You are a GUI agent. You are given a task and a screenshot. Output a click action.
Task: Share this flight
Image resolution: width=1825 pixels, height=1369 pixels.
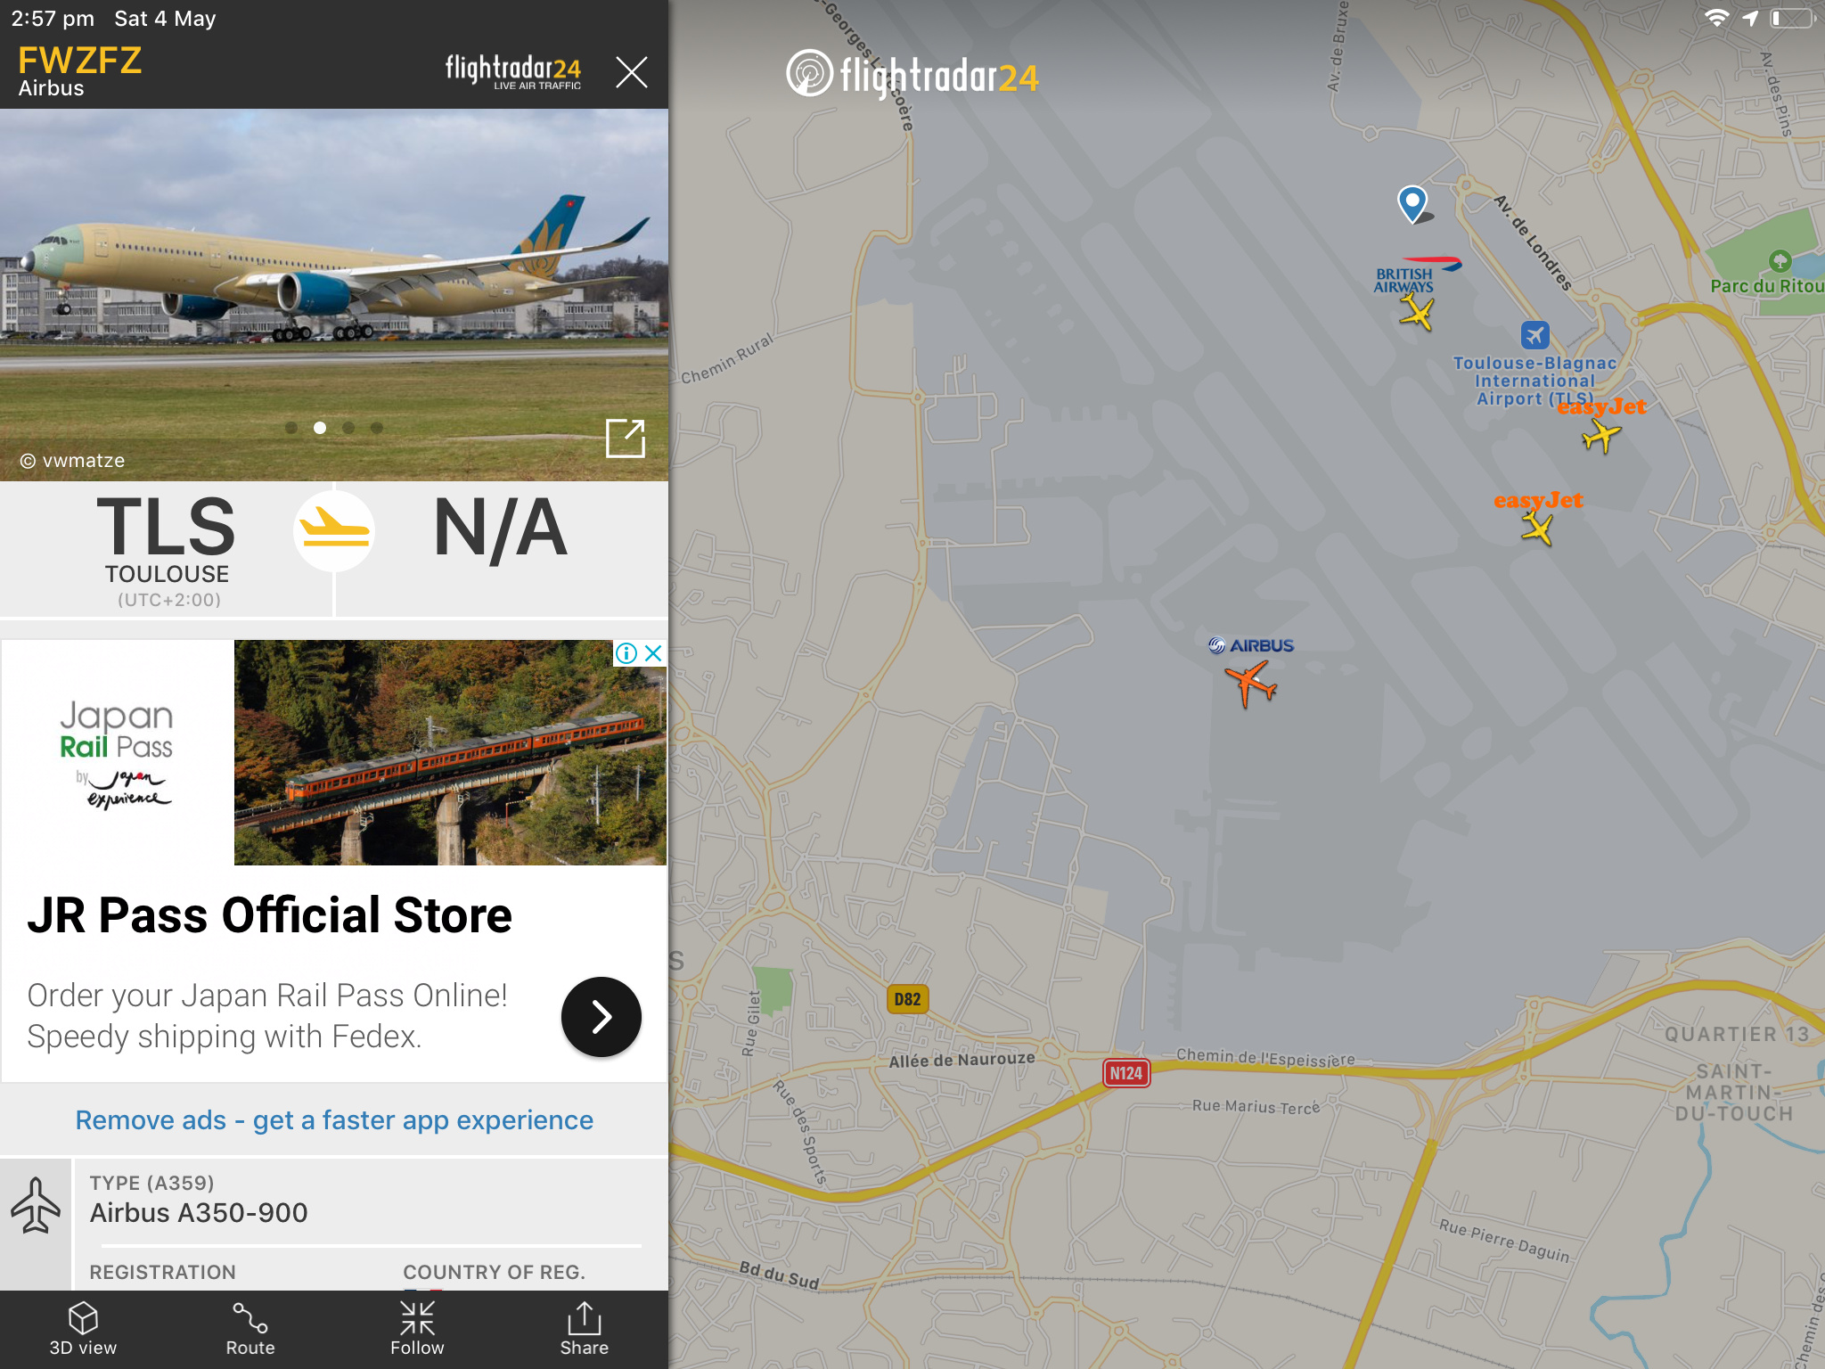coord(585,1329)
